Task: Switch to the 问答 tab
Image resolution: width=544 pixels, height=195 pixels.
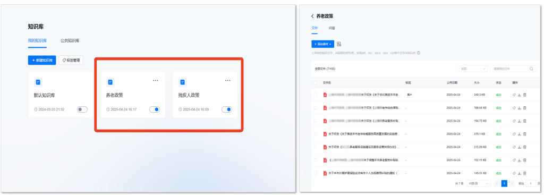Action: tap(332, 28)
